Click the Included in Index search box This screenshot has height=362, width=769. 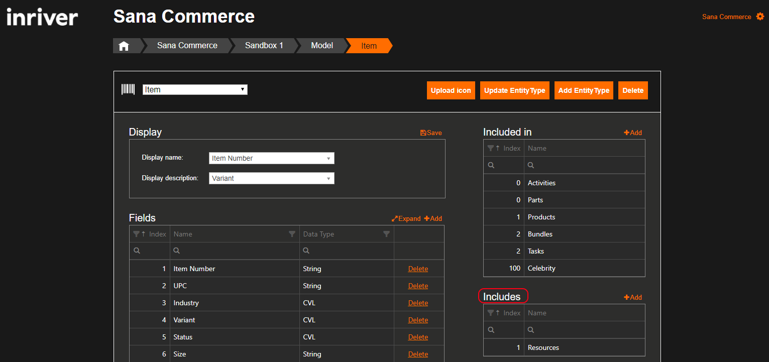(504, 165)
